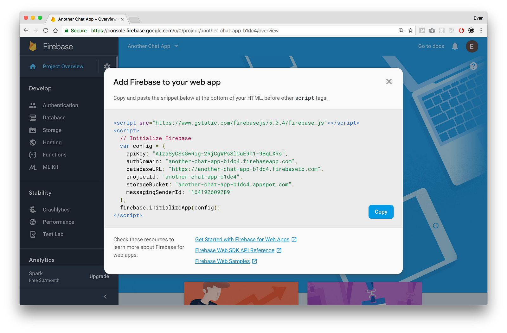Click the Functions brackets icon
This screenshot has width=507, height=333.
click(33, 155)
